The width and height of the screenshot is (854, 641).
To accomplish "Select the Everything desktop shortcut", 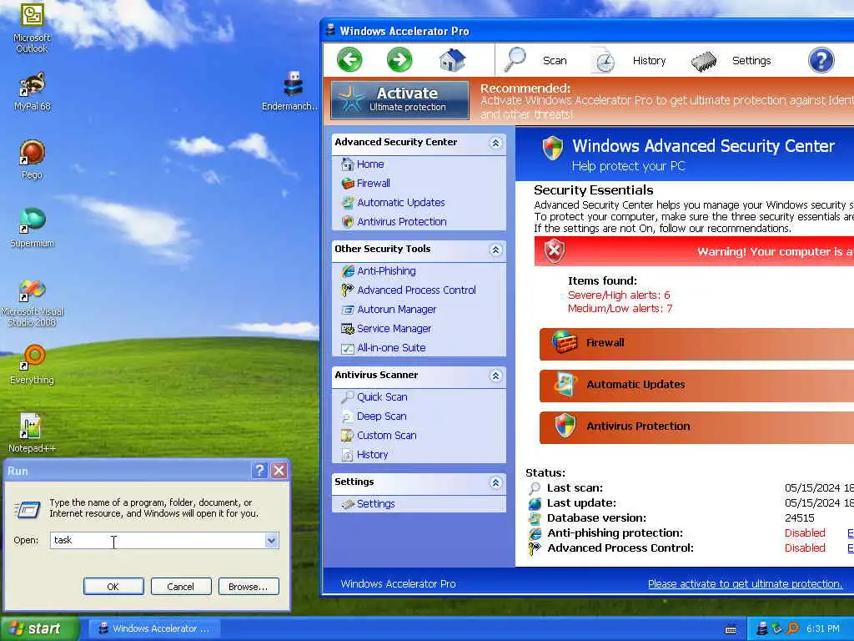I will point(33,365).
